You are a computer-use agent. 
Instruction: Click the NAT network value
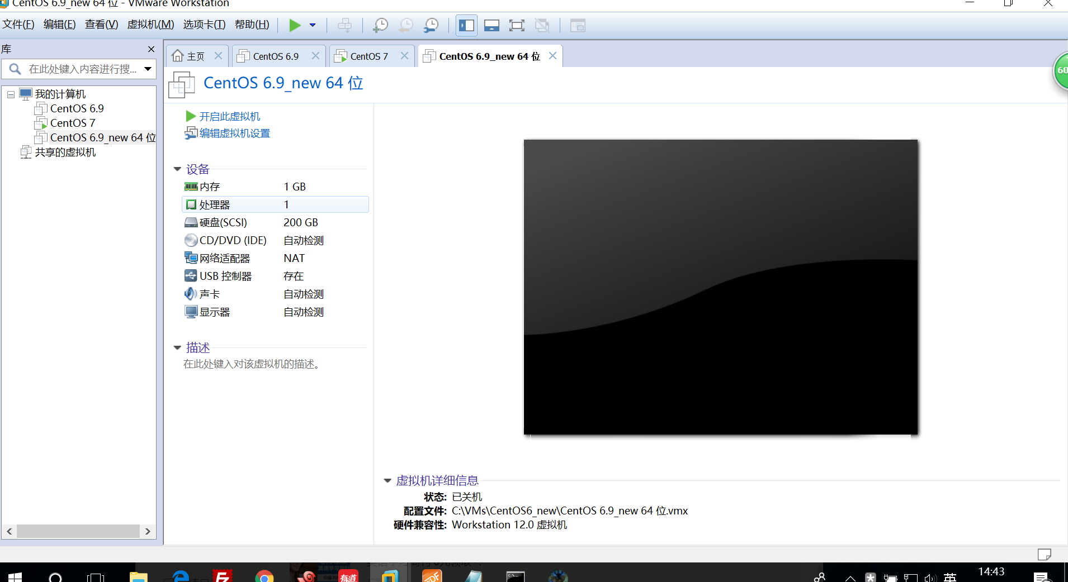click(x=294, y=258)
